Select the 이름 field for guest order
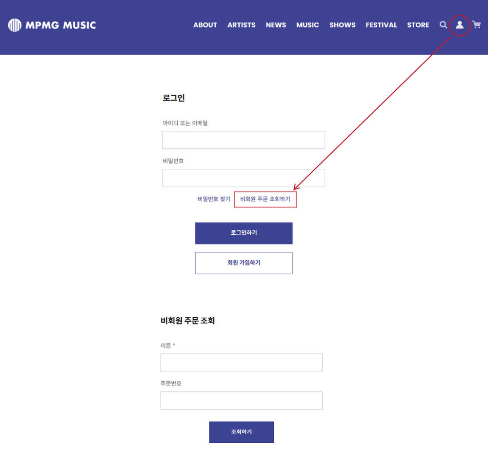Image resolution: width=488 pixels, height=470 pixels. coord(241,363)
